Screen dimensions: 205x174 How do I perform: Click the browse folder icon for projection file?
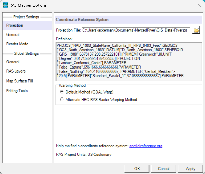(x=196, y=30)
